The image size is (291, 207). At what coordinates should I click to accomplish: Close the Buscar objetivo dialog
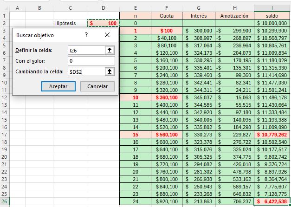click(x=107, y=35)
